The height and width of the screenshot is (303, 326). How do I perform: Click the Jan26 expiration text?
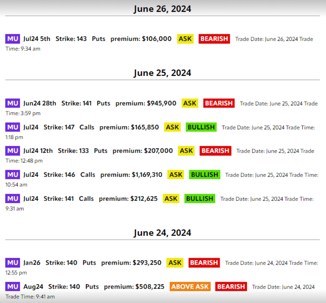pos(32,263)
